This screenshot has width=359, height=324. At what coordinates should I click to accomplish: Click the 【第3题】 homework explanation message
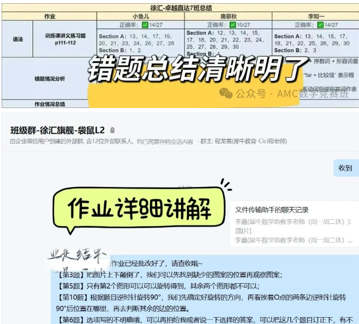169,274
